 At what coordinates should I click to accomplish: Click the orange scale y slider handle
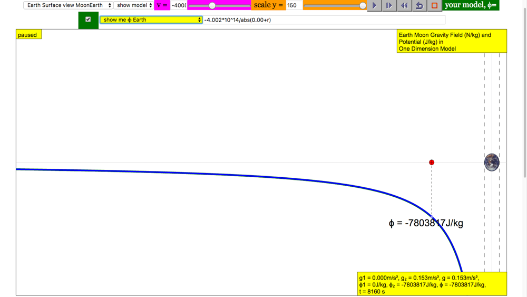pyautogui.click(x=363, y=6)
